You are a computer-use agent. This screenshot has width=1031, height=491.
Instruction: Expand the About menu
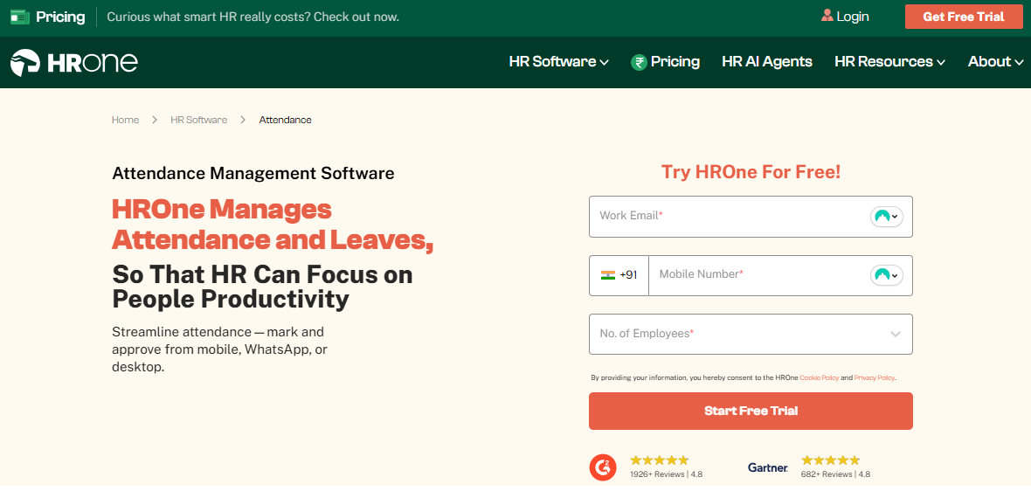coord(995,62)
